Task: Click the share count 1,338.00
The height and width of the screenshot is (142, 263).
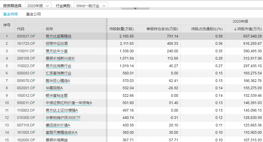Action: coord(127,51)
